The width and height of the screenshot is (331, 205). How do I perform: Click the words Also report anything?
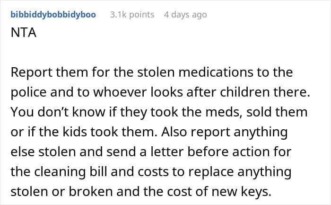coord(225,132)
